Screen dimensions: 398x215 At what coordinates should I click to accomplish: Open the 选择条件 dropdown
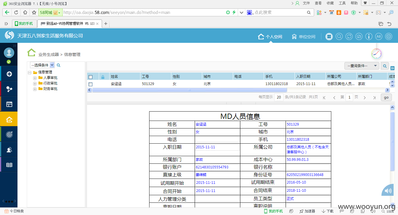42,65
